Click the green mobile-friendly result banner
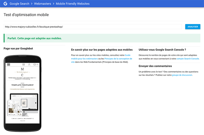204x135 pixels. pos(102,38)
